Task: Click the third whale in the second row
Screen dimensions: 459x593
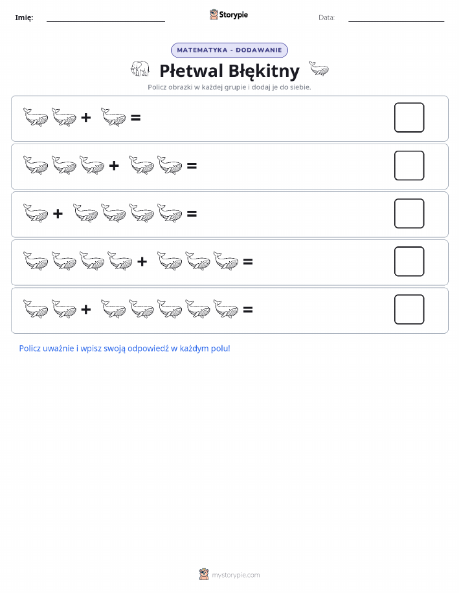Action: [92, 165]
